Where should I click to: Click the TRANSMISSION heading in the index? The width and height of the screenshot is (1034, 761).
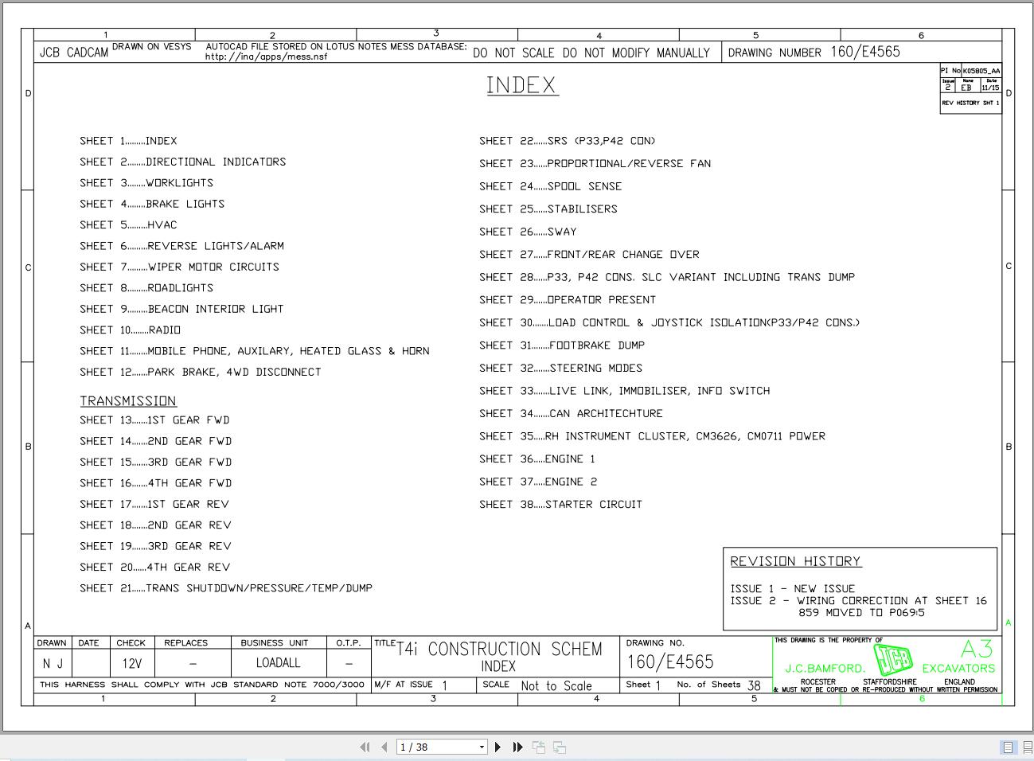128,400
